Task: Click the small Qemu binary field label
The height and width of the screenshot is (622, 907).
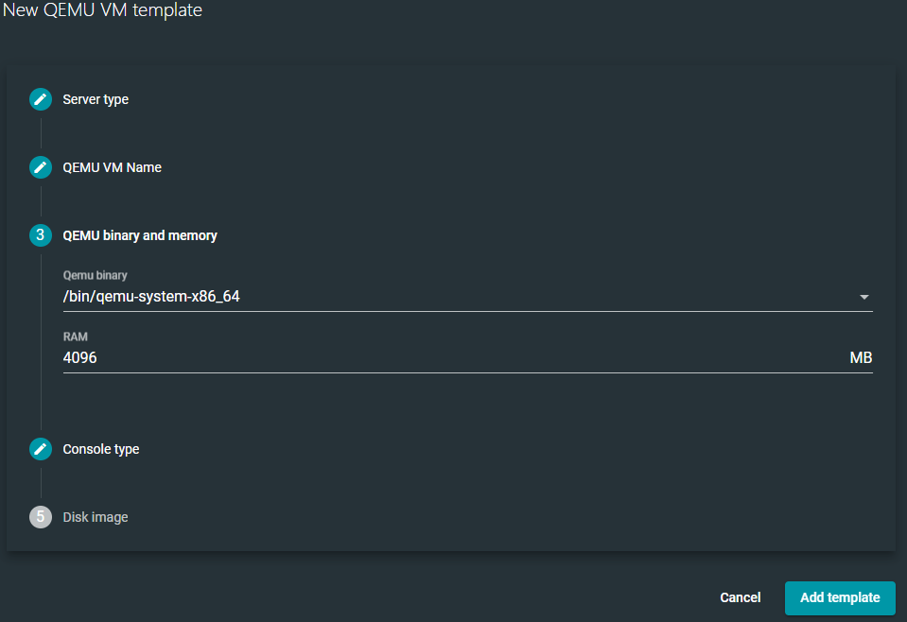Action: (x=95, y=276)
